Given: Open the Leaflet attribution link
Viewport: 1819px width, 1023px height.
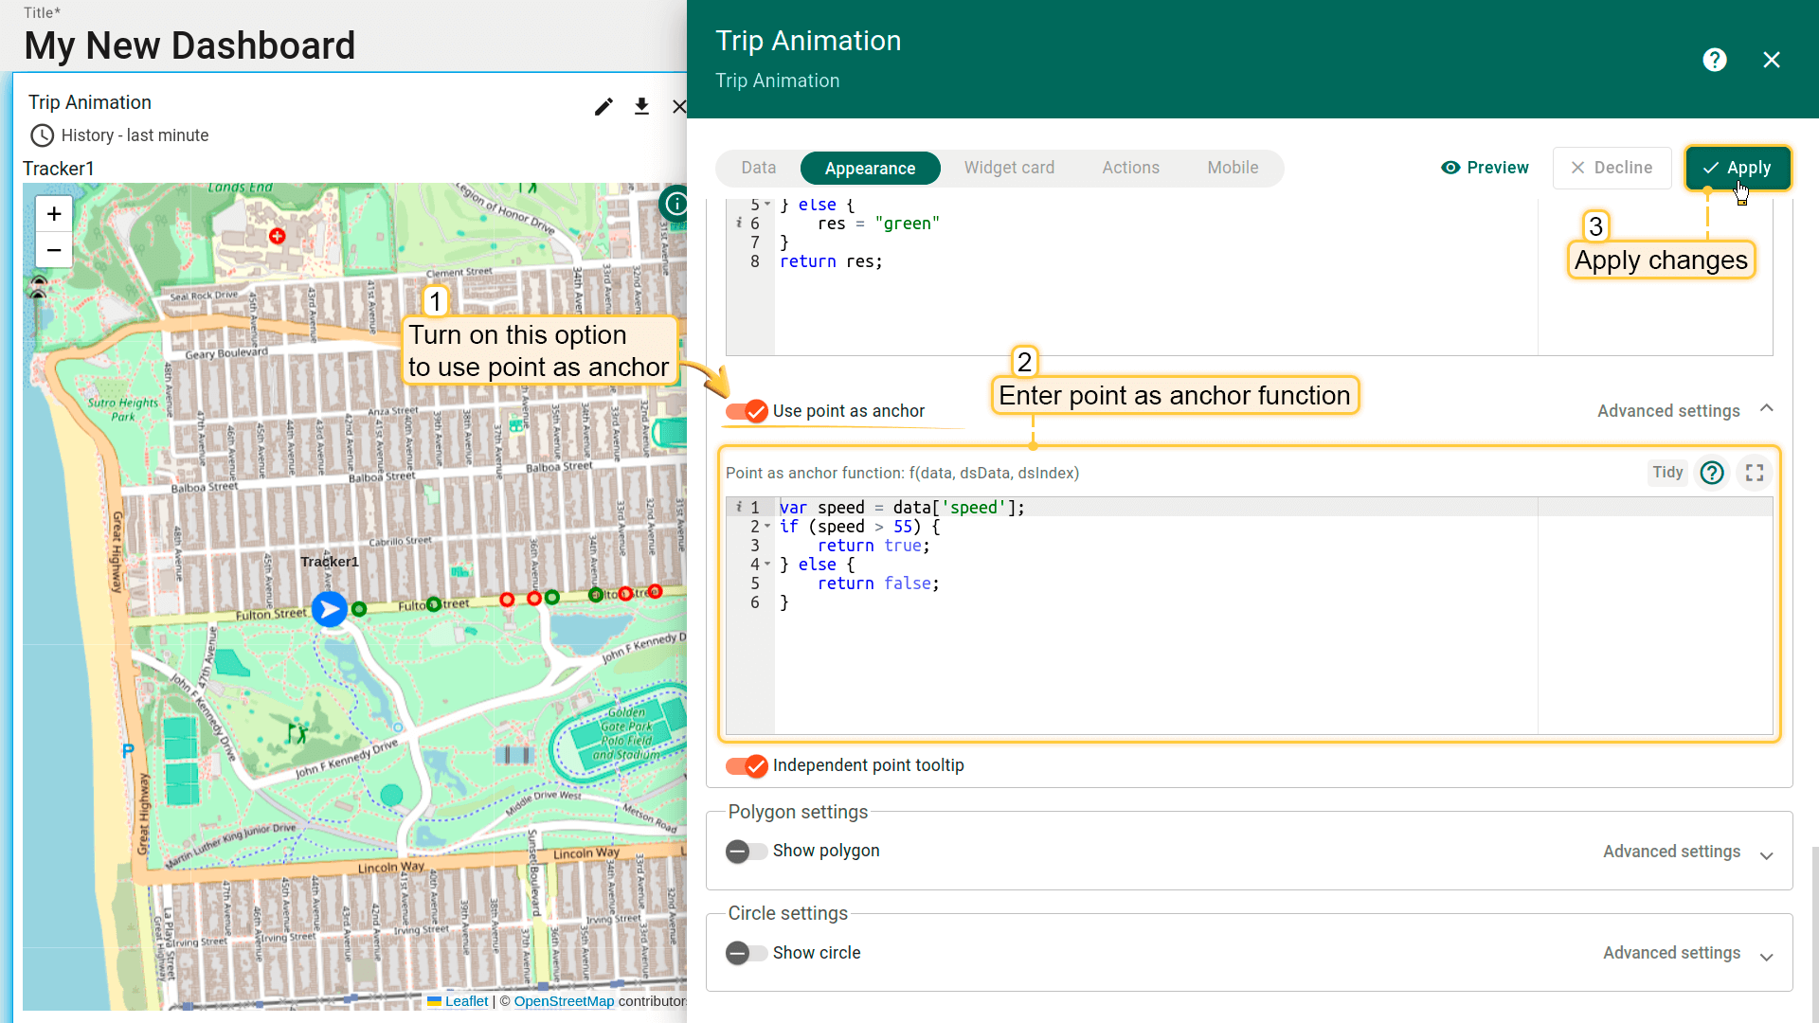Looking at the screenshot, I should click(x=466, y=1001).
